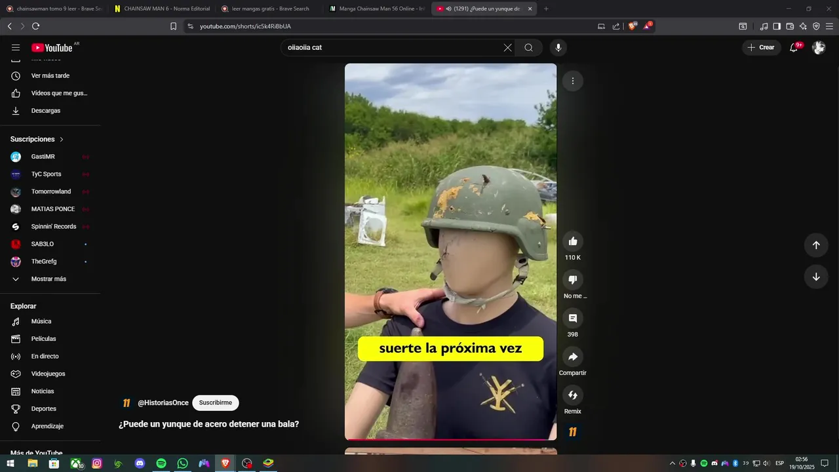Switch to 'chainsawman tomo 9 leer' tab
Viewport: 839px width, 472px height.
tap(54, 9)
